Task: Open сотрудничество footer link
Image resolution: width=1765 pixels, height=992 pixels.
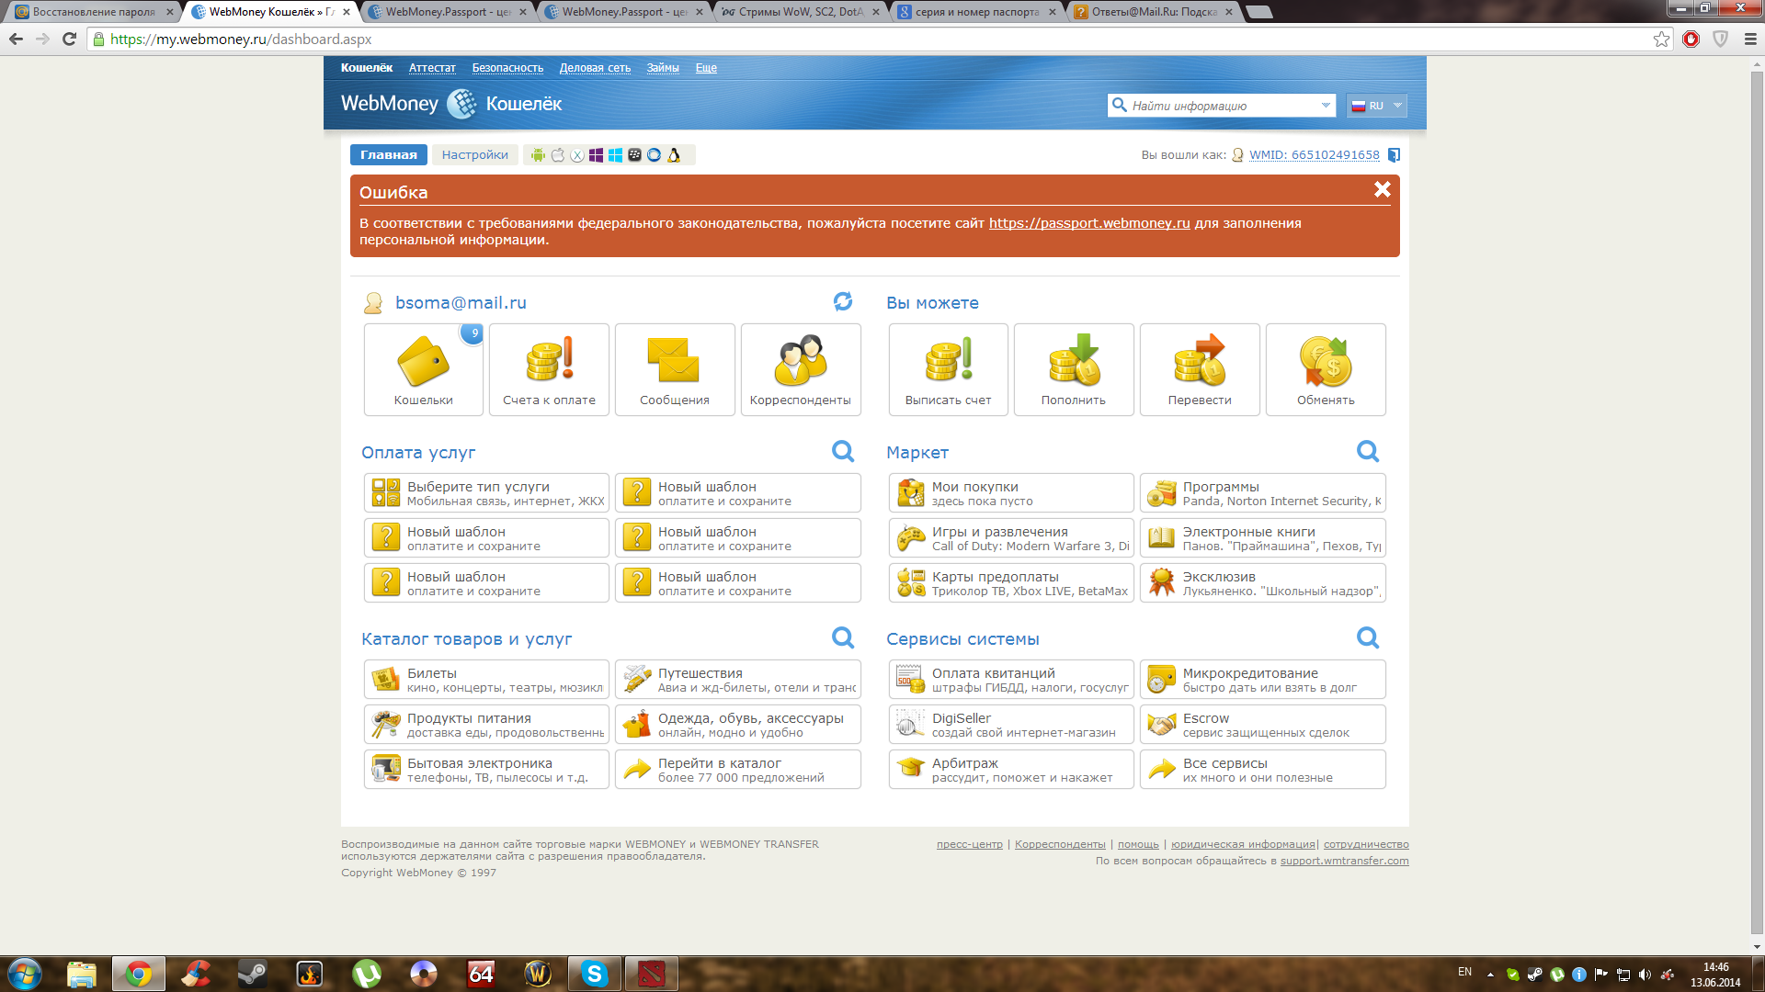Action: (x=1366, y=844)
